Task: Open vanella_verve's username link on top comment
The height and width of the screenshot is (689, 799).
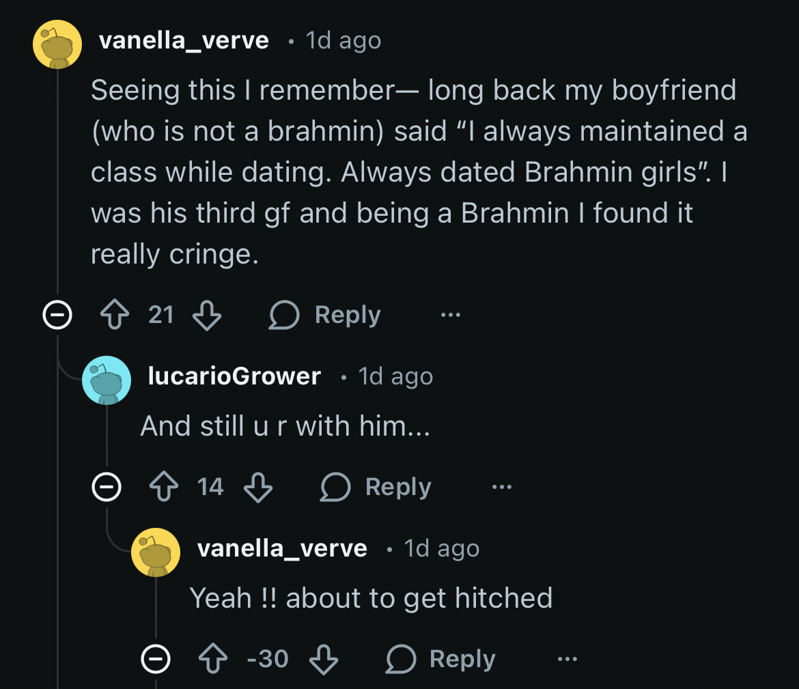Action: [x=184, y=41]
